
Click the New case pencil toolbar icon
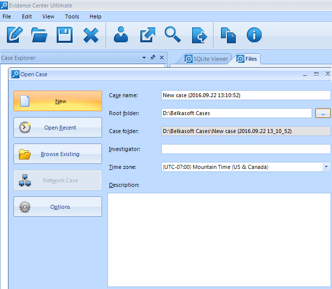tap(15, 35)
